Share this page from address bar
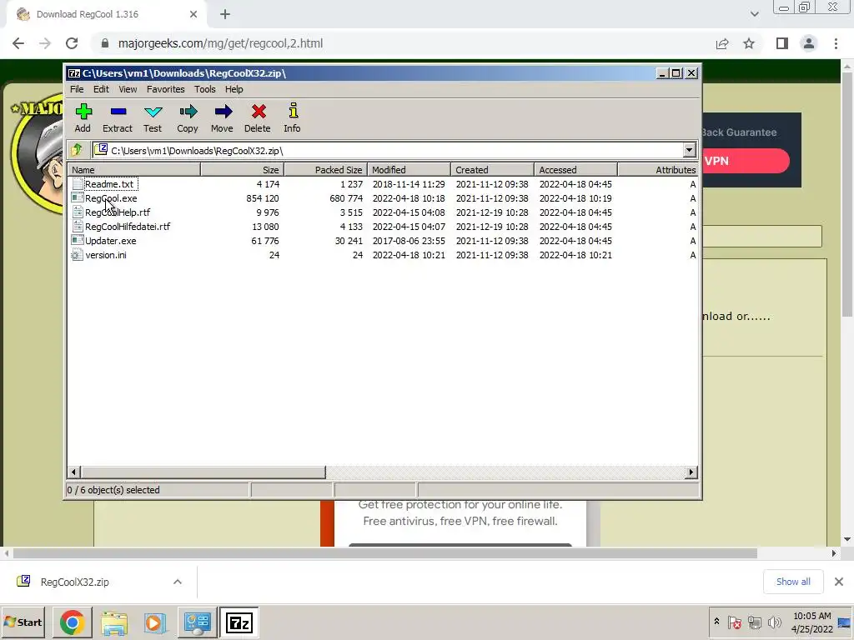 tap(722, 43)
